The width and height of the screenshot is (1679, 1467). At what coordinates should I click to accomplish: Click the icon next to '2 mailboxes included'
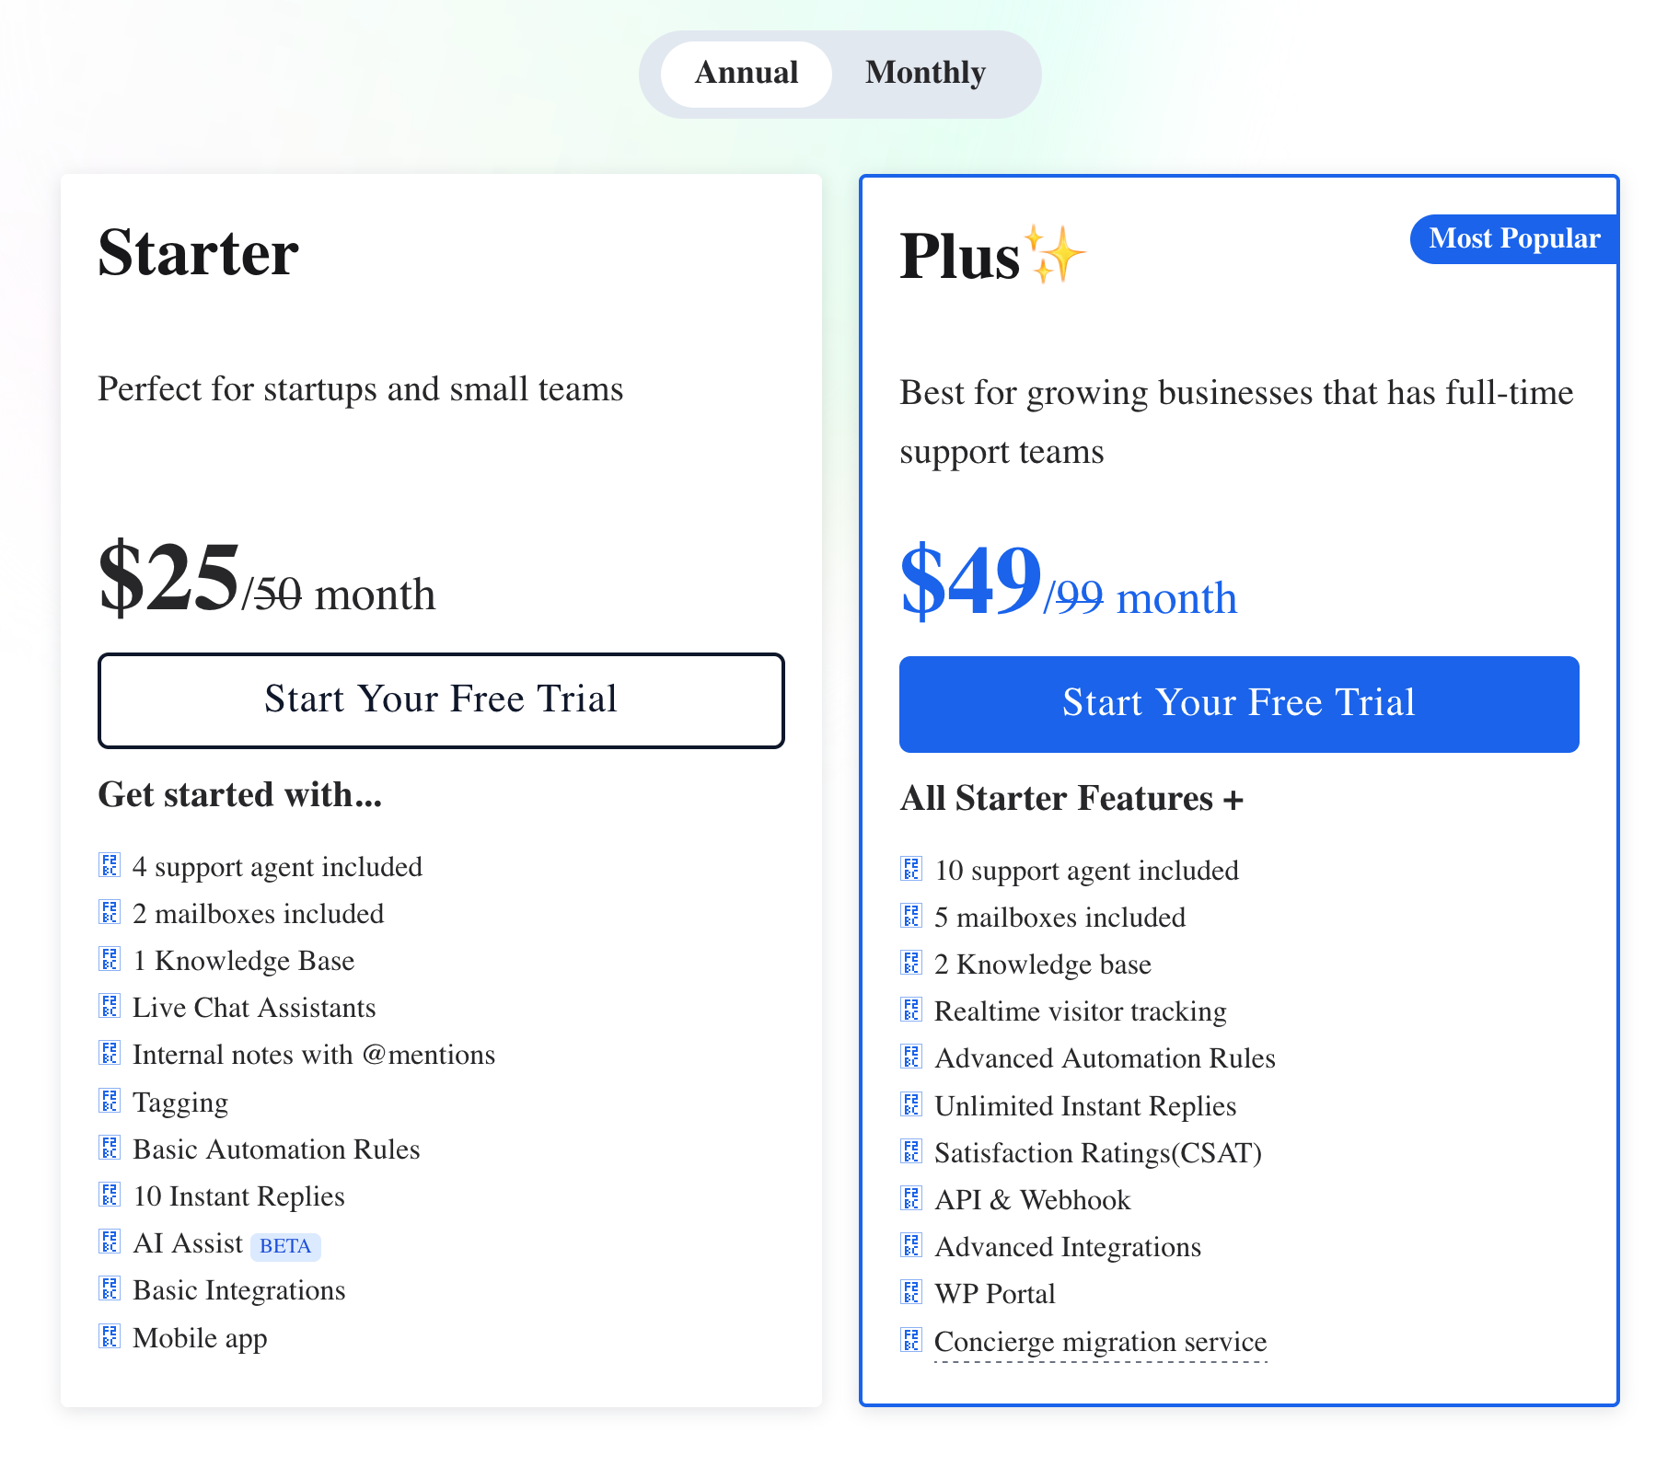(x=110, y=911)
